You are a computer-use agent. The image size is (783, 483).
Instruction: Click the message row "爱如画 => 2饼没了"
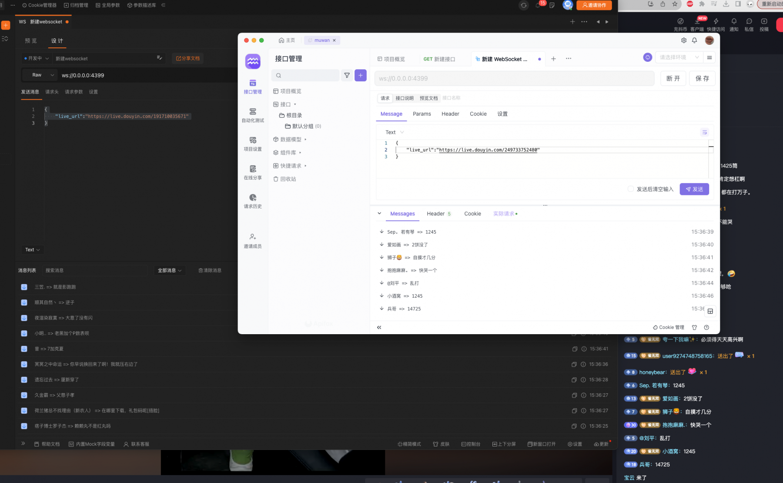pyautogui.click(x=546, y=245)
